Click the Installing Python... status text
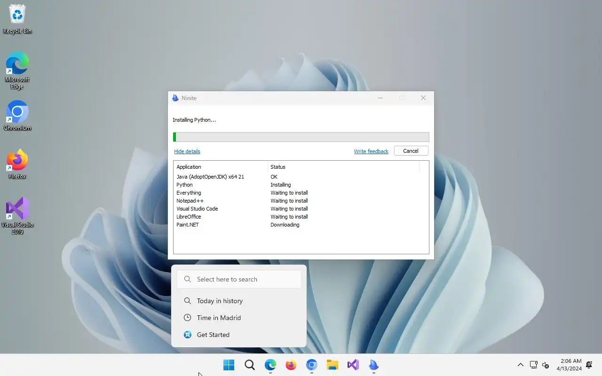Viewport: 602px width, 376px height. [x=194, y=120]
